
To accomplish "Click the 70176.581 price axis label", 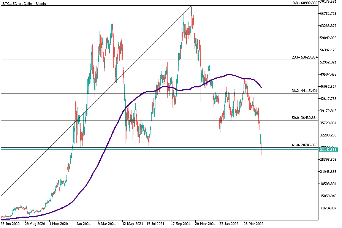I will [x=329, y=2].
